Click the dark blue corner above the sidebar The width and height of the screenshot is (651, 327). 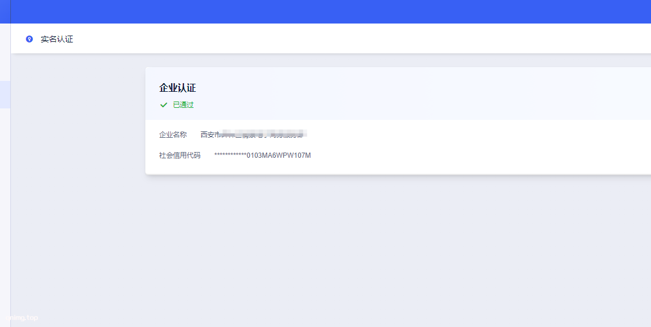click(x=5, y=11)
